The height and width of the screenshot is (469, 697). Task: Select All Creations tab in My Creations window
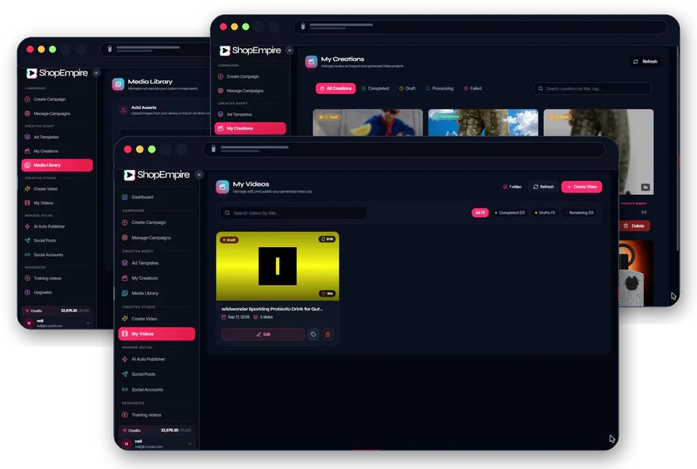336,88
